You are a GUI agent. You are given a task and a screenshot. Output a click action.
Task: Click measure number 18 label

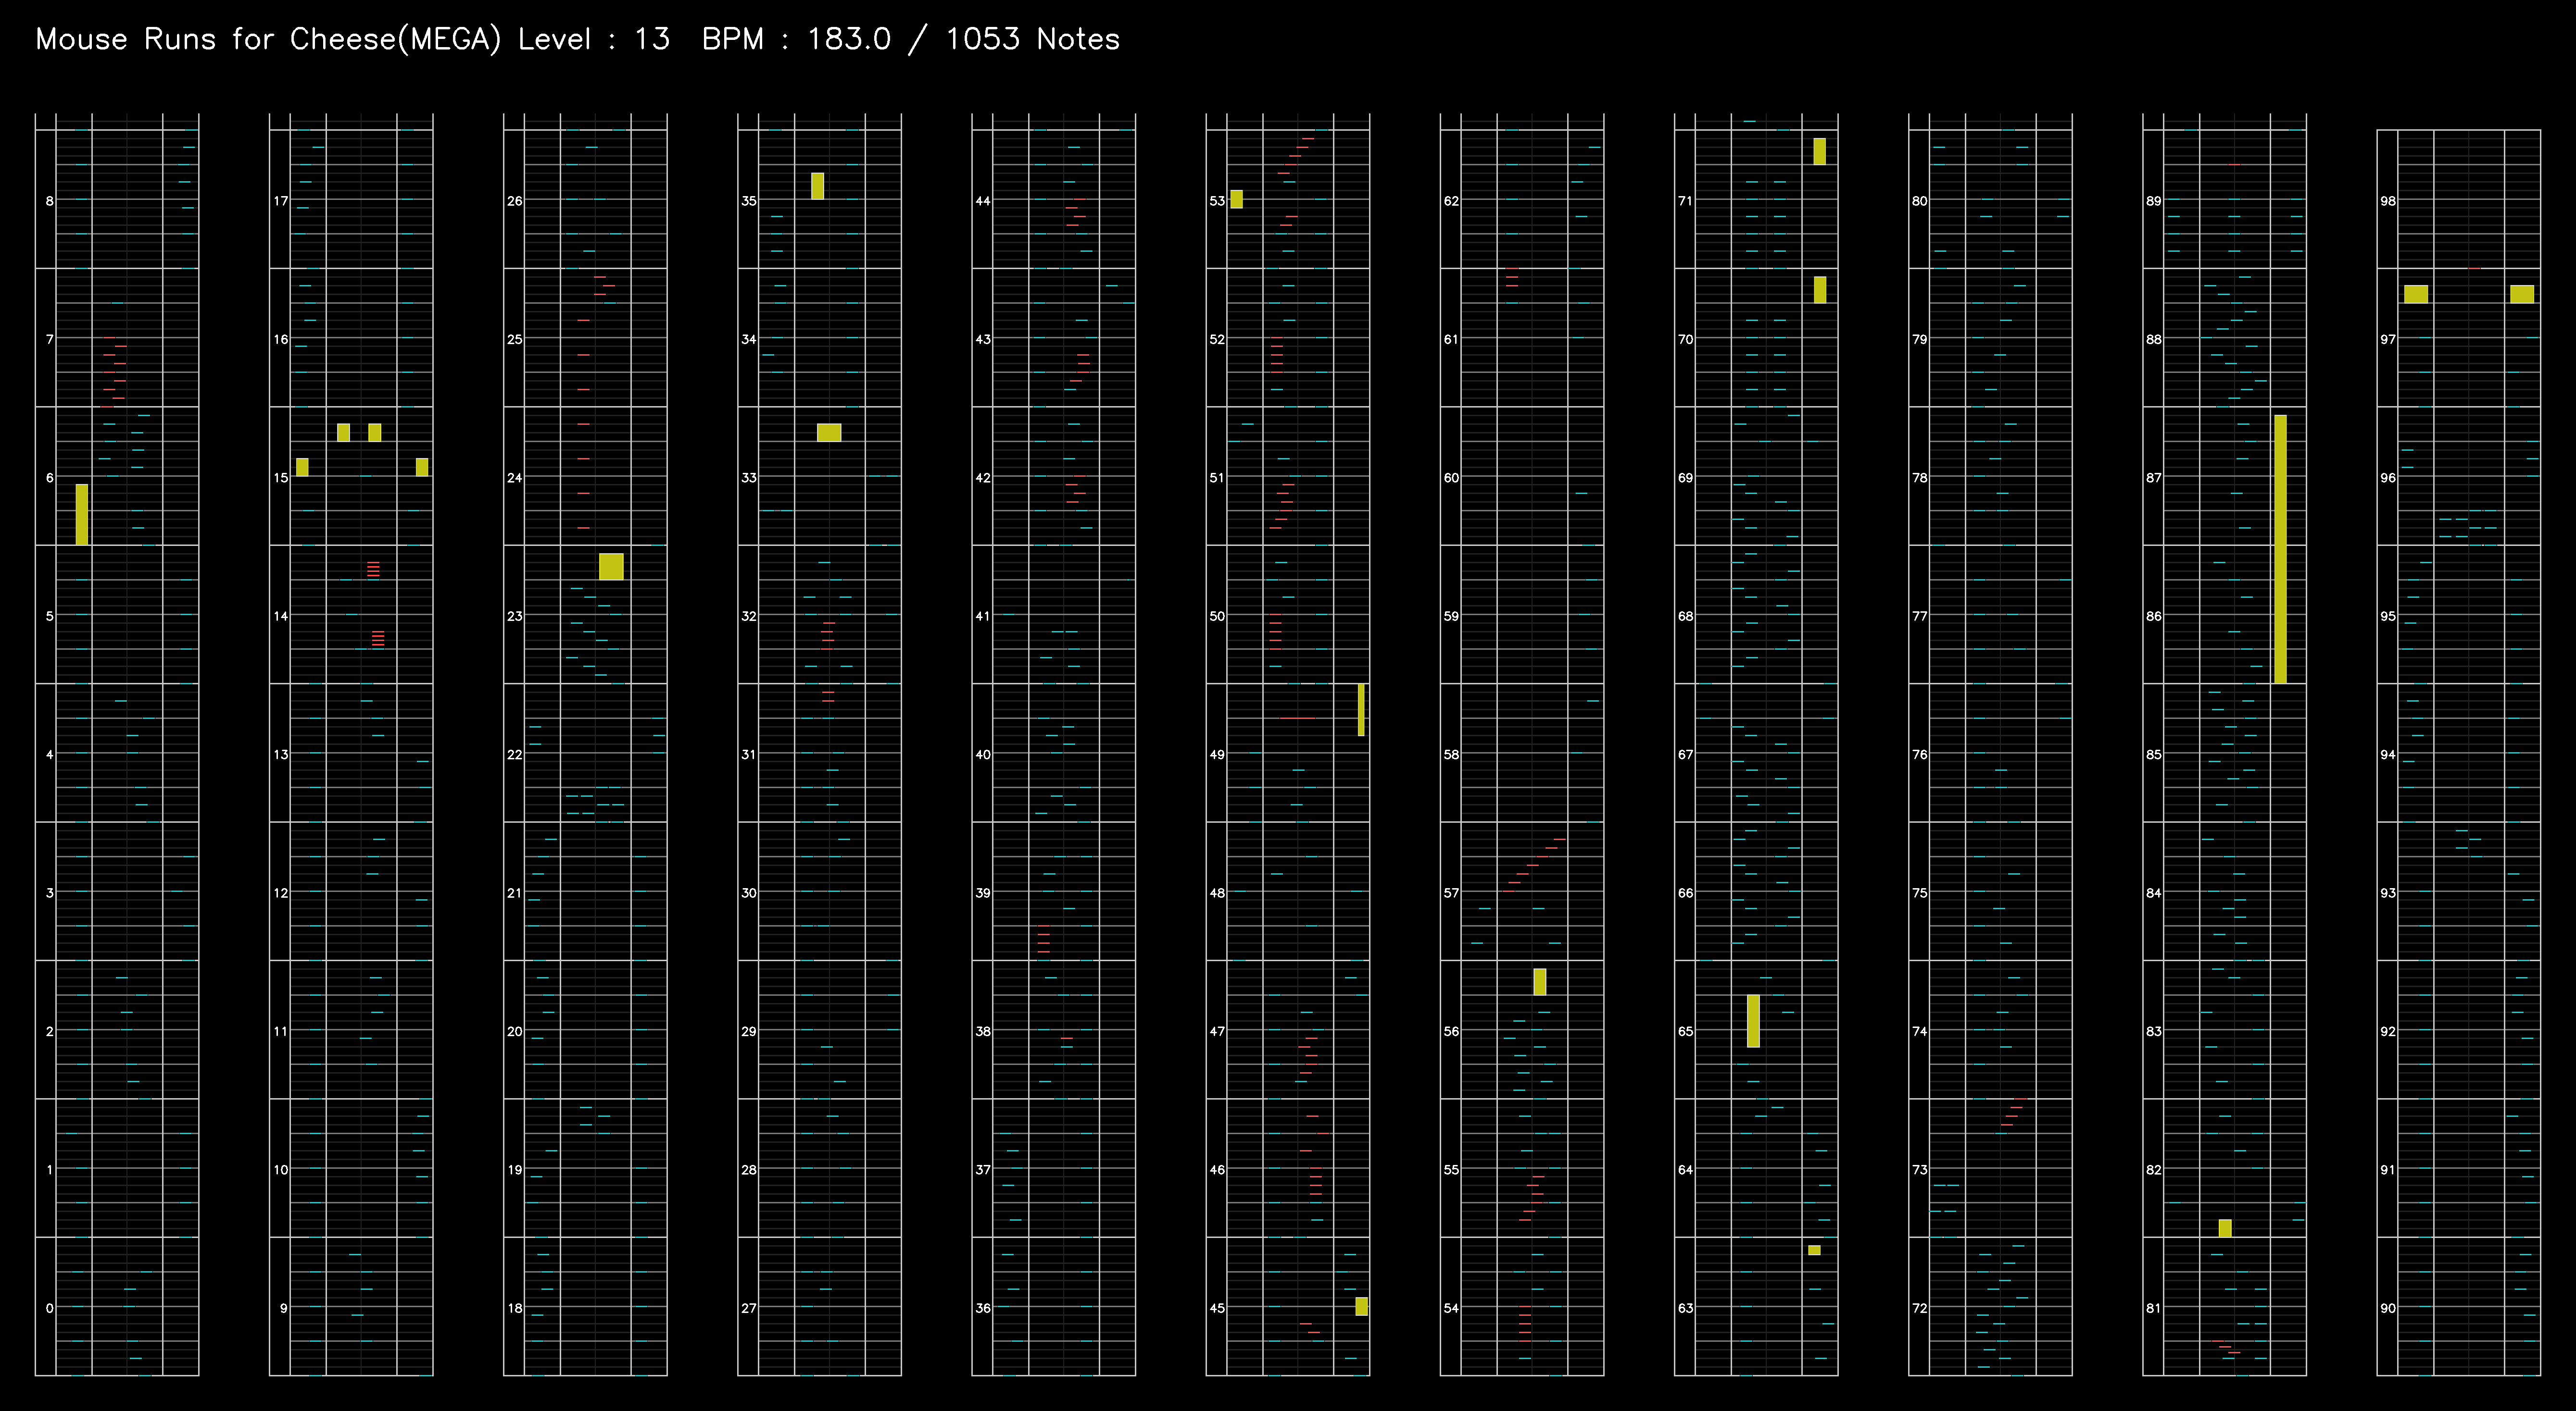click(x=515, y=1308)
